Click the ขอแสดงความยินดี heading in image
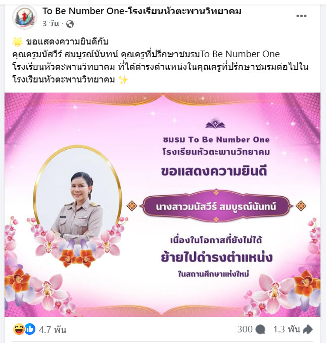The width and height of the screenshot is (326, 343). click(x=214, y=171)
